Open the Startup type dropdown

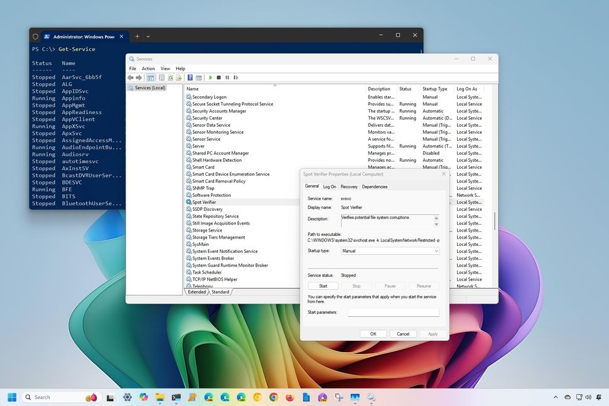436,250
